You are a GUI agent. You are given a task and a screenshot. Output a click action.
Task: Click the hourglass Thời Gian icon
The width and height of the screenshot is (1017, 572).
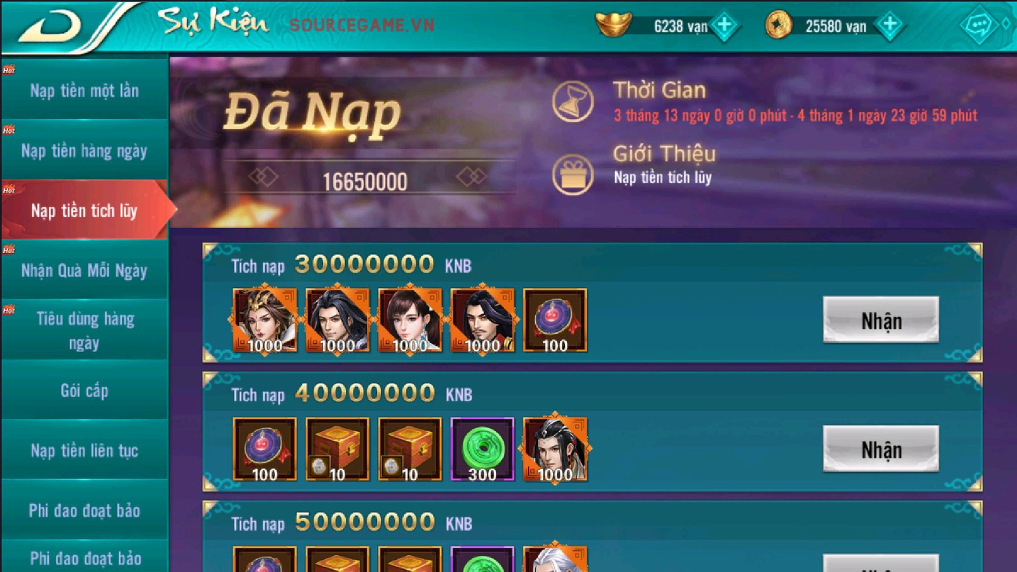pyautogui.click(x=572, y=102)
